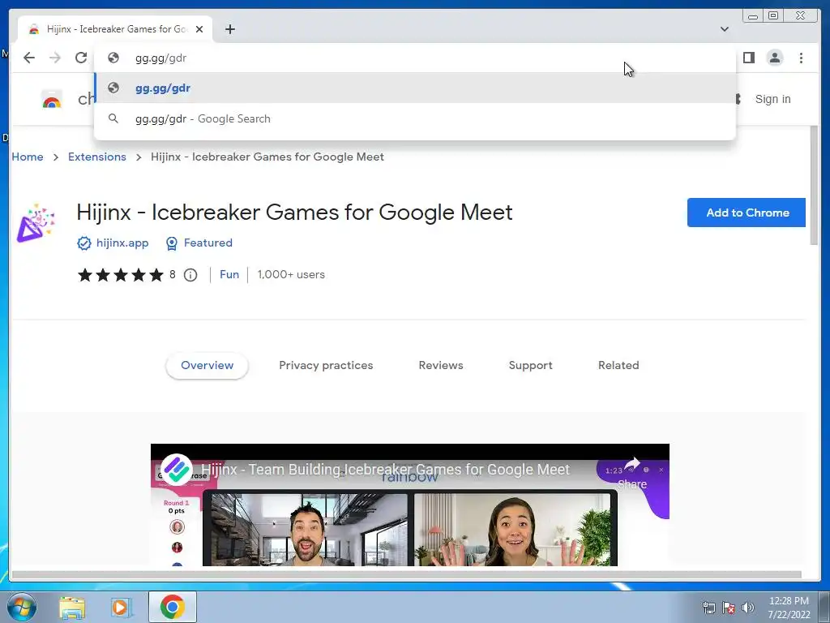Open the Related tab
The width and height of the screenshot is (830, 623).
click(618, 366)
